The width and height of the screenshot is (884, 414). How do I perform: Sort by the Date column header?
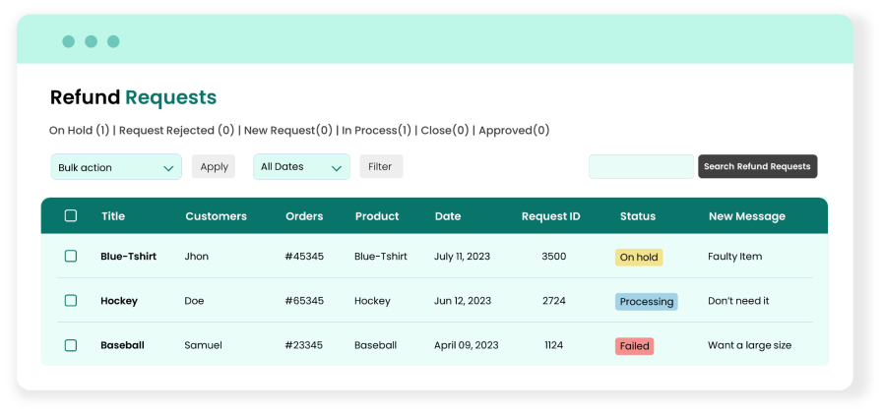tap(448, 216)
